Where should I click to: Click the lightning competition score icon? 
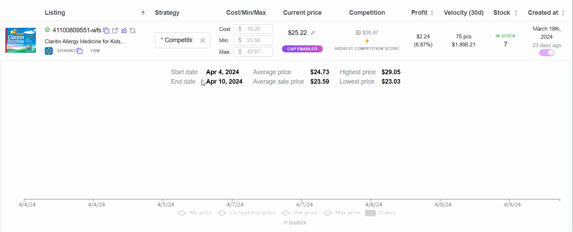point(367,41)
